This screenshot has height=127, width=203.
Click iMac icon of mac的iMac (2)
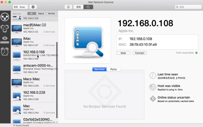[x=17, y=29]
